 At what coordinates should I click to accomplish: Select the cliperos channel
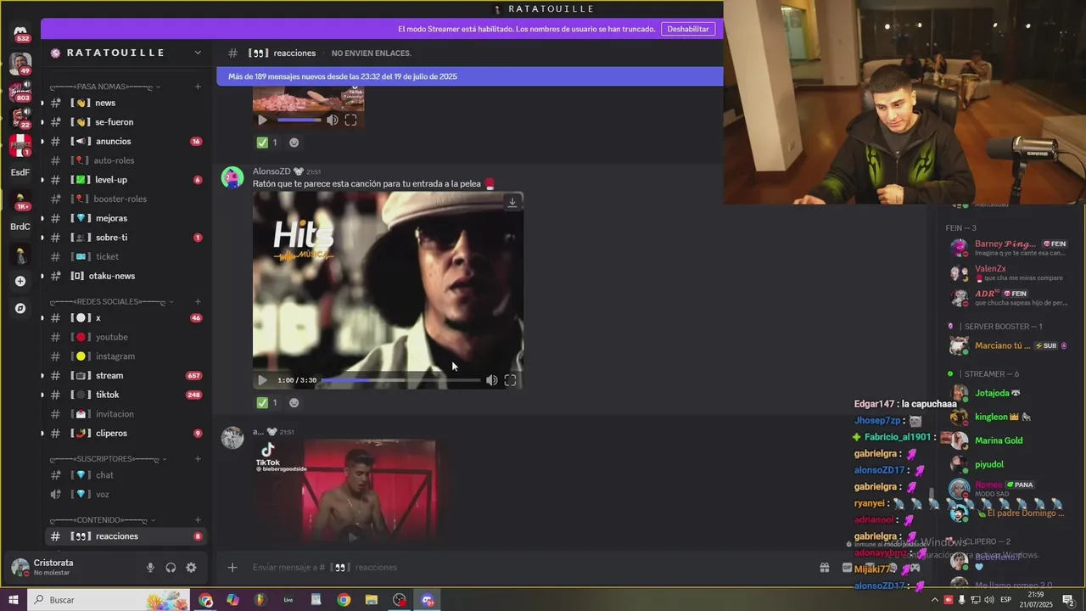(126, 434)
